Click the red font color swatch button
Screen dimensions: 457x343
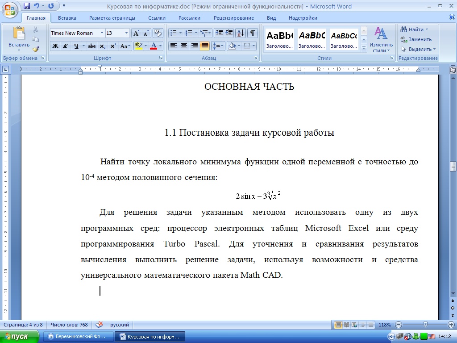tap(154, 46)
